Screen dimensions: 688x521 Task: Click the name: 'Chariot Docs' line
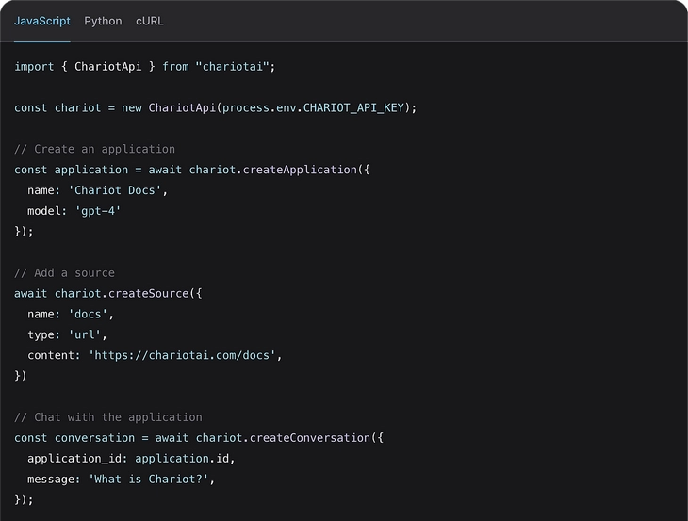tap(97, 190)
